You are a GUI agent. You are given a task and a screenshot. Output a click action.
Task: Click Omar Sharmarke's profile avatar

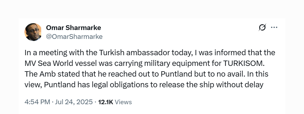coord(33,32)
